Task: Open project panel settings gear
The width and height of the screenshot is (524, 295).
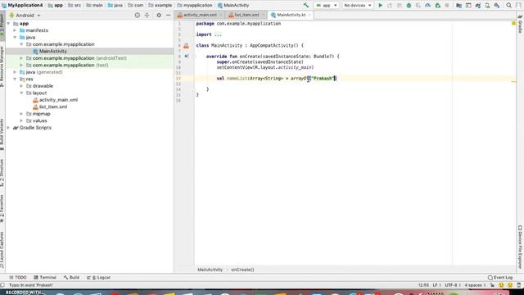Action: [159, 15]
